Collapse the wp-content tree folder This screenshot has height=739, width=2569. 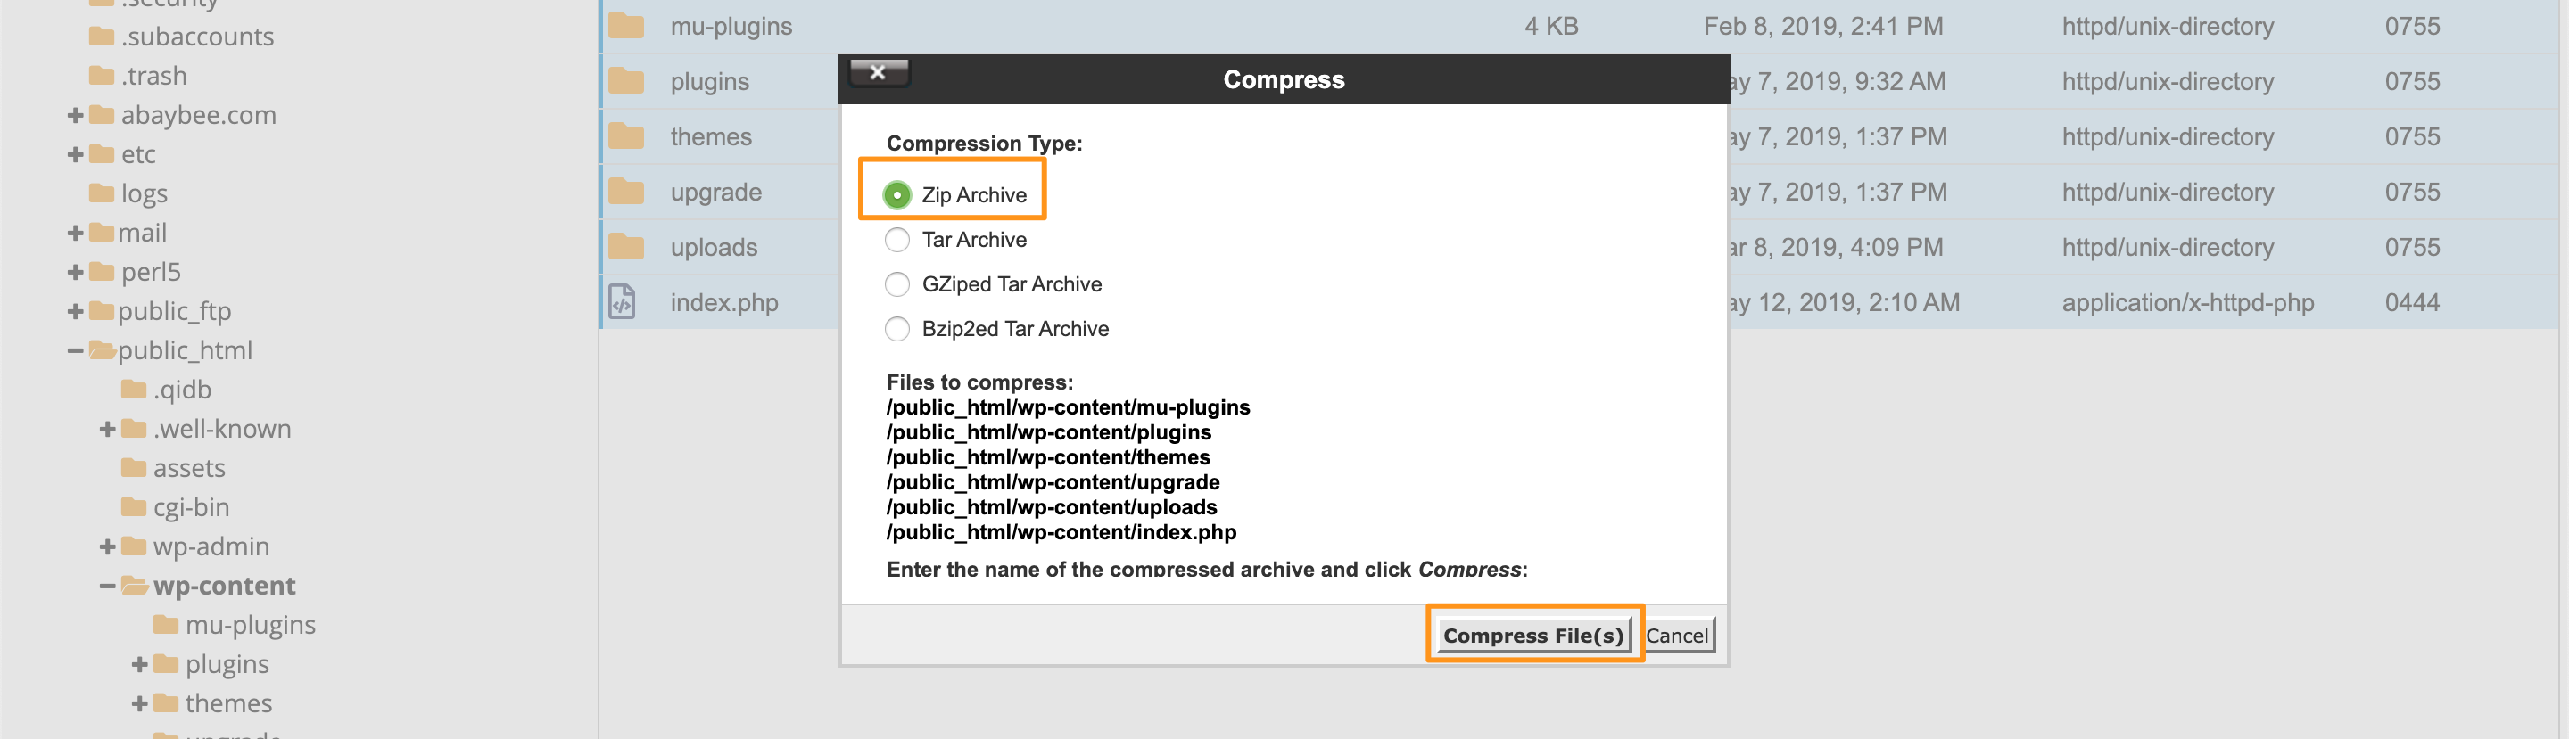click(x=108, y=587)
